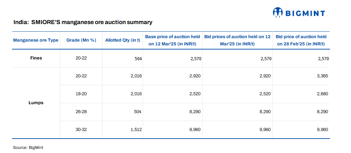Select the Fines ore type cell

tap(36, 58)
